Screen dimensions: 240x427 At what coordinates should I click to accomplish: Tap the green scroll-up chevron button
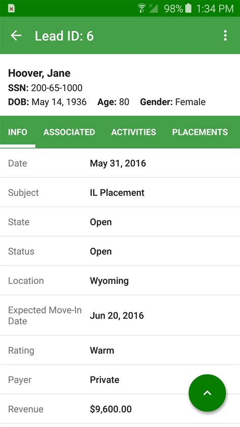[207, 393]
